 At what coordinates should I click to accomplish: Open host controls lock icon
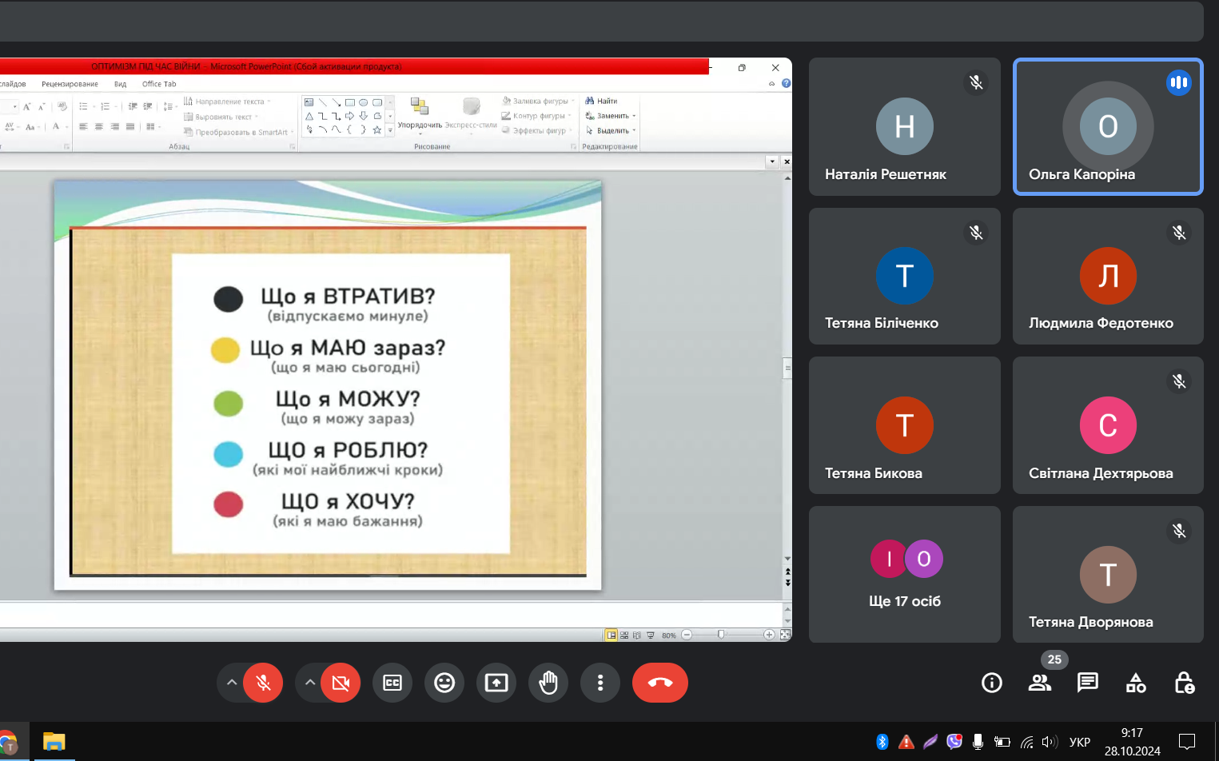tap(1184, 683)
